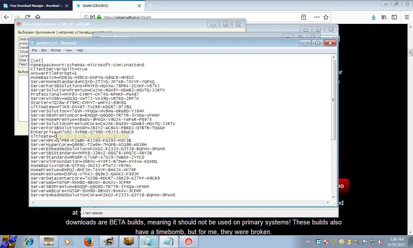Click the ServerHPC= key line
The width and height of the screenshot is (413, 248).
point(81,140)
